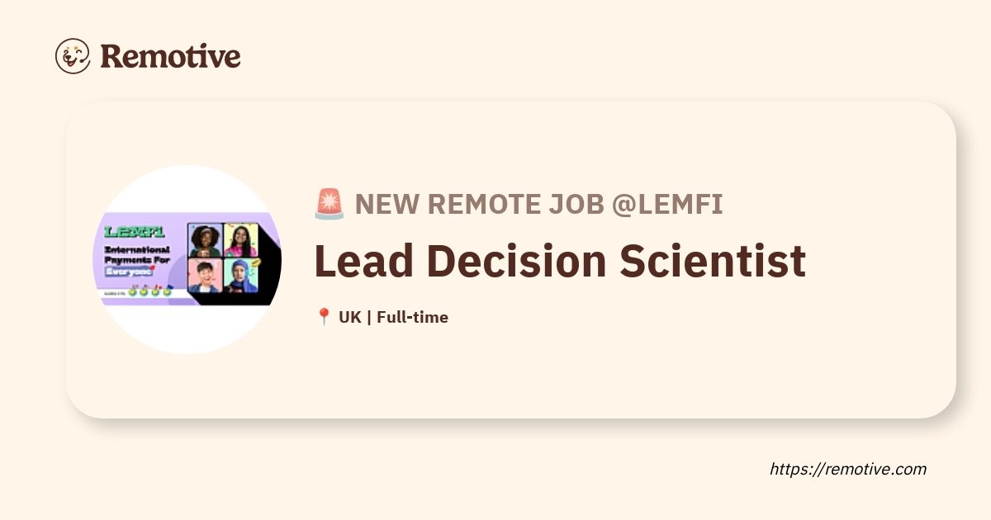Open the portrait with blue background
Screen dimensions: 991x520
pos(205,240)
